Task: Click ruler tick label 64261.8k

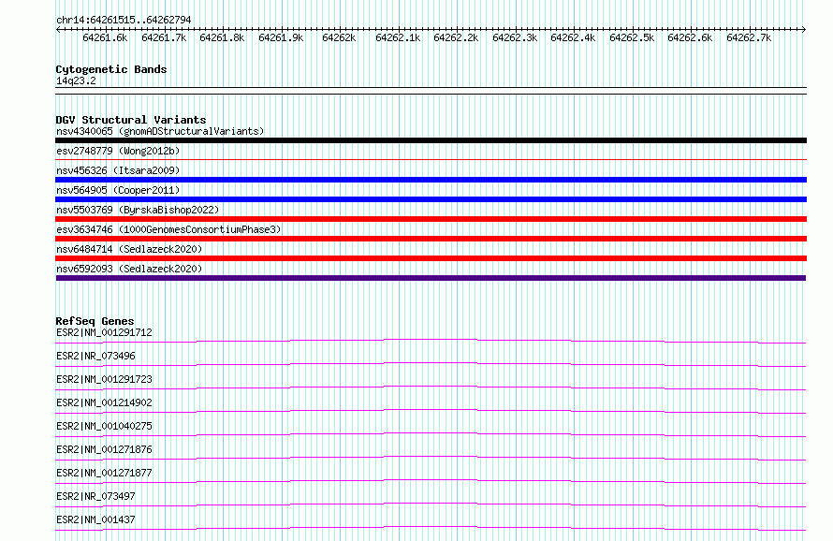Action: pos(222,38)
